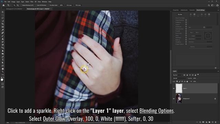Click the new adjustment layer icon
The width and height of the screenshot is (220, 124).
click(x=206, y=122)
